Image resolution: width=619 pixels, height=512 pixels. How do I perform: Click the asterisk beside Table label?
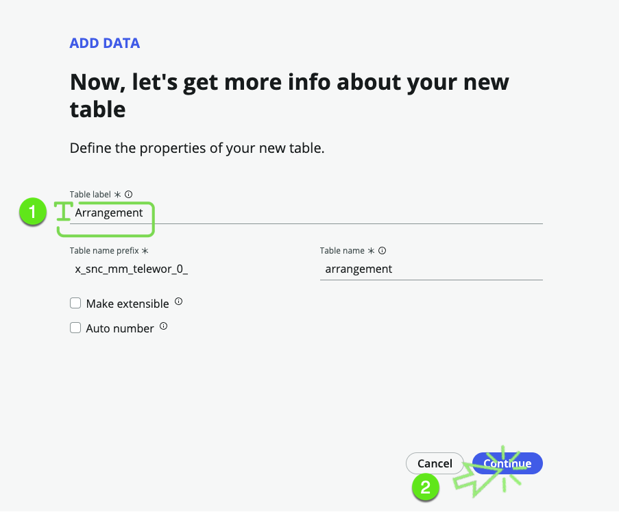117,195
